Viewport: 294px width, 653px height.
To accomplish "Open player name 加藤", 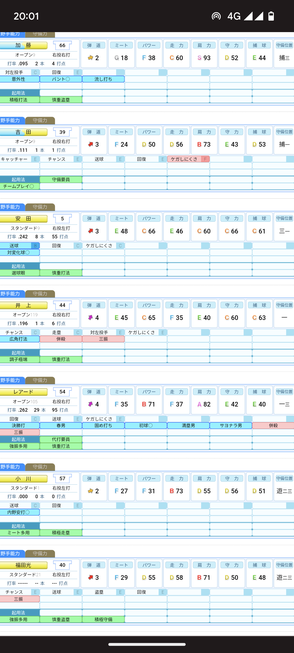I will (23, 45).
